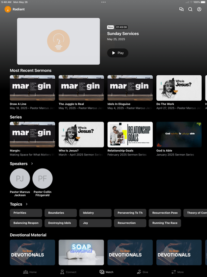This screenshot has height=277, width=207.
Task: Select the Idols In Disguise title text
Action: 119,104
